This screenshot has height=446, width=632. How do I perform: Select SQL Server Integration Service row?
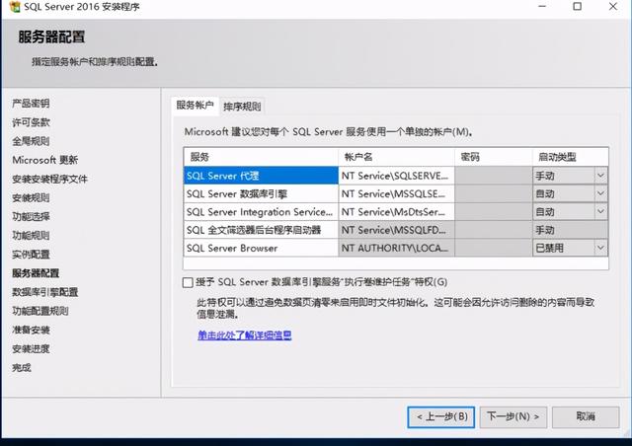[261, 212]
